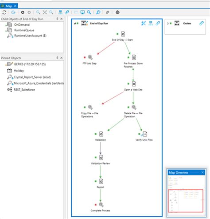Click the hierarchy icon in End of Day Run header
The height and width of the screenshot is (219, 210).
151,23
